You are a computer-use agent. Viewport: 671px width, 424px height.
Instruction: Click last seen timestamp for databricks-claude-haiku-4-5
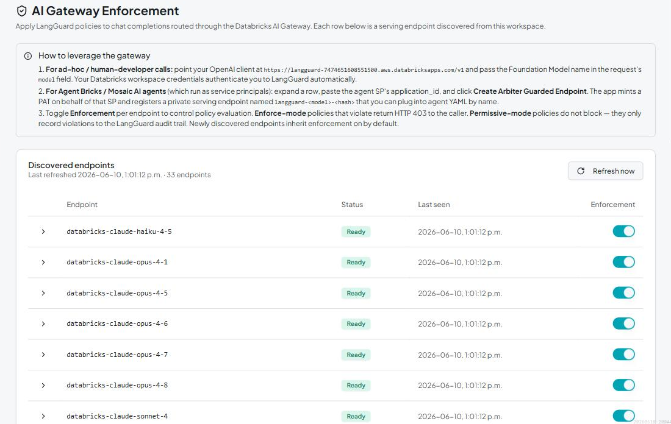pyautogui.click(x=460, y=232)
